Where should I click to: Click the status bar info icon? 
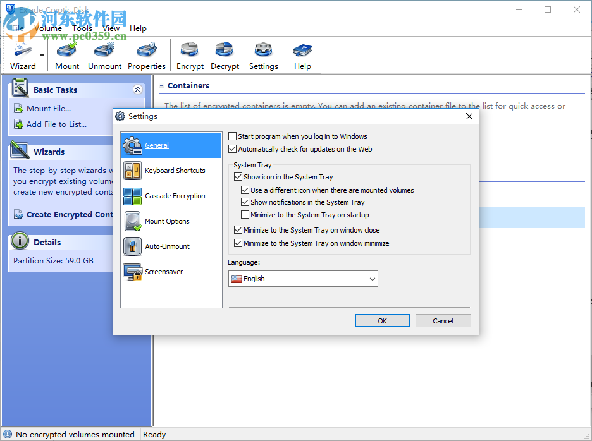(8, 434)
